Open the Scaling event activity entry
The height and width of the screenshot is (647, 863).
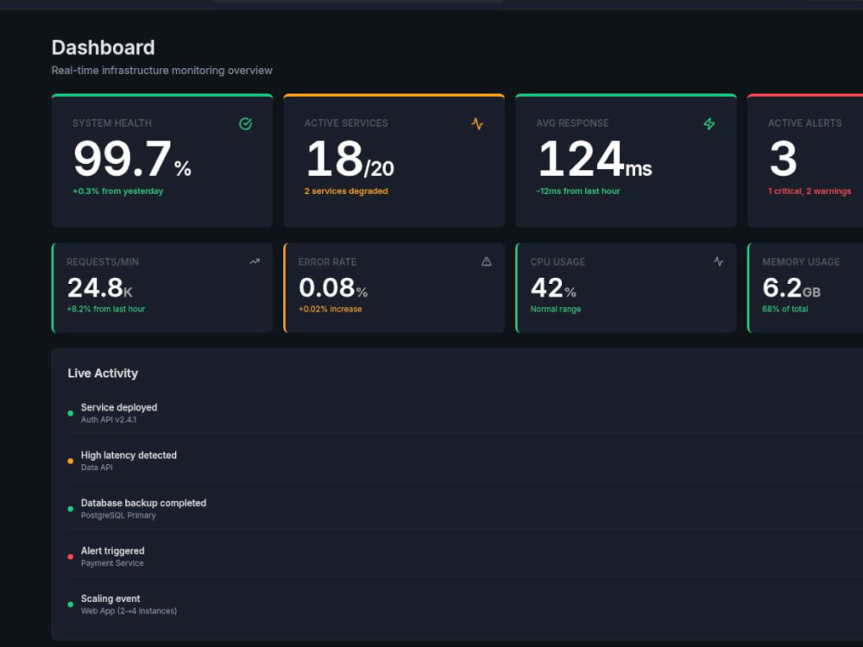pyautogui.click(x=465, y=604)
